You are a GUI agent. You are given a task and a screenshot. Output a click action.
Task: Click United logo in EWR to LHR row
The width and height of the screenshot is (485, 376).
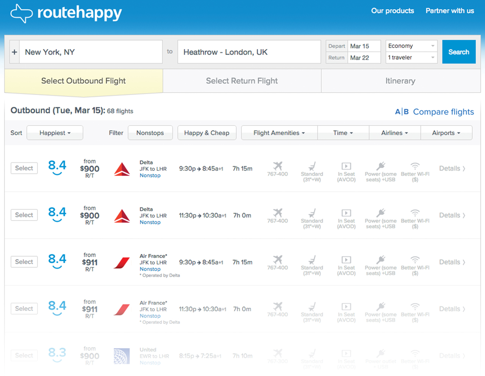(122, 356)
